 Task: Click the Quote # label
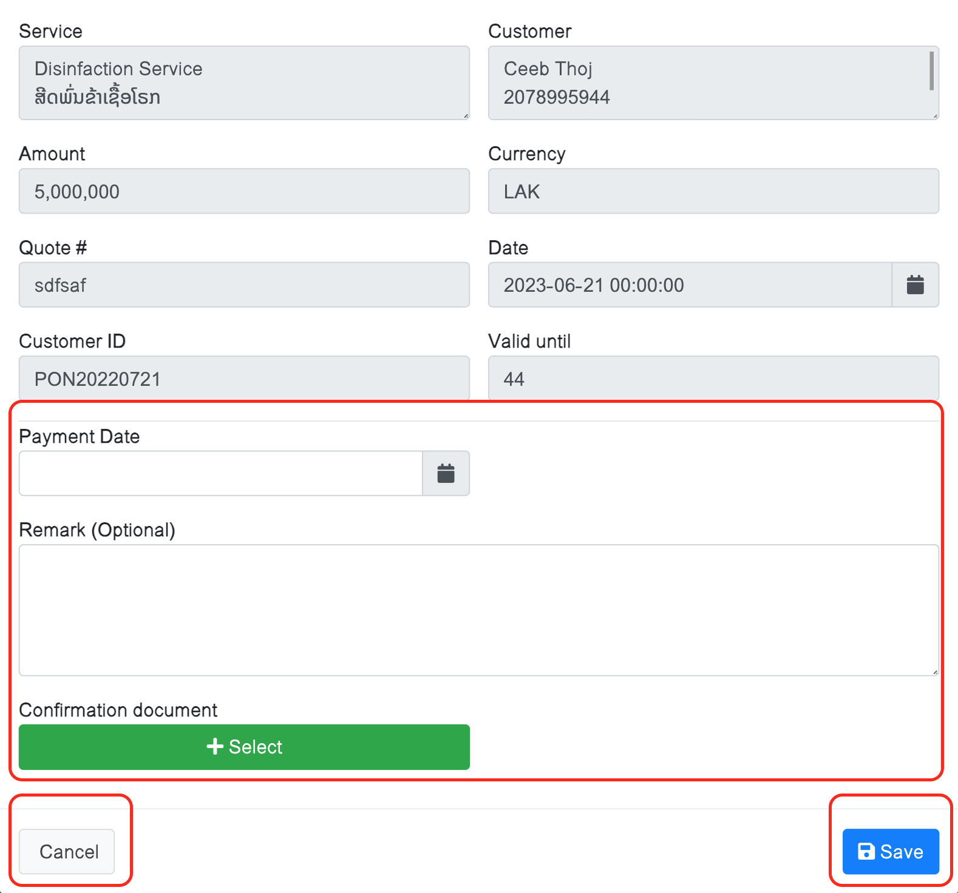click(53, 248)
